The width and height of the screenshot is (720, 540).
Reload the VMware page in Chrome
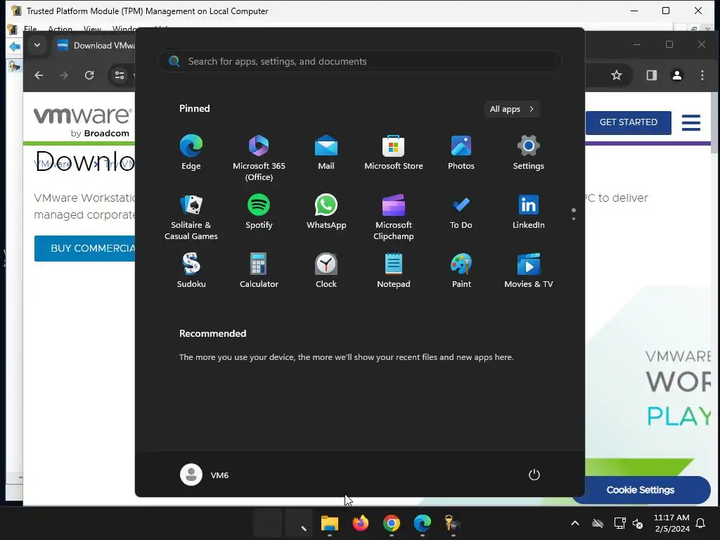[89, 75]
